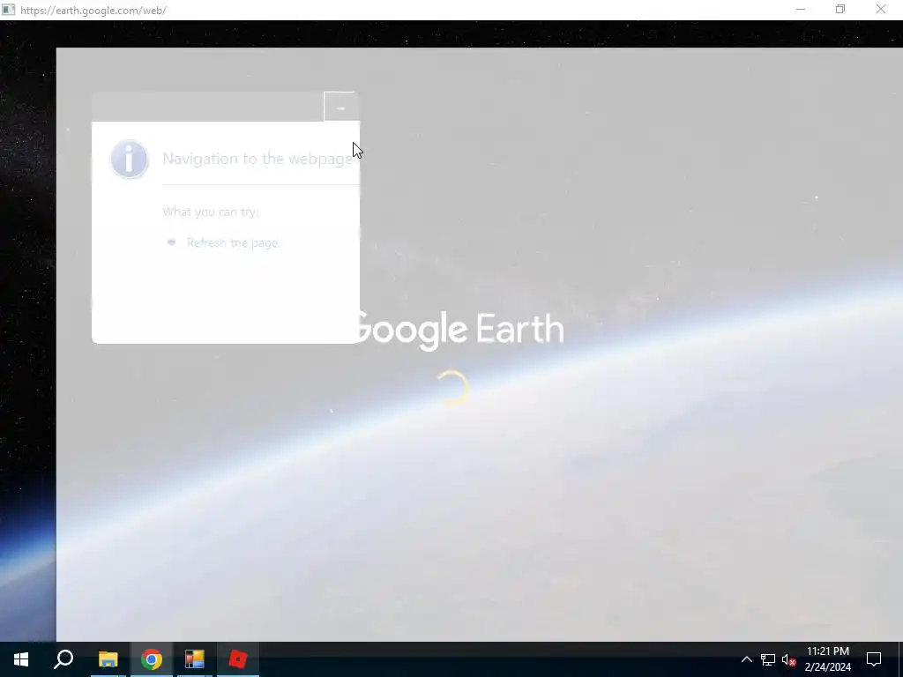Open network status in the system tray
Viewport: 903px width, 677px height.
point(768,659)
